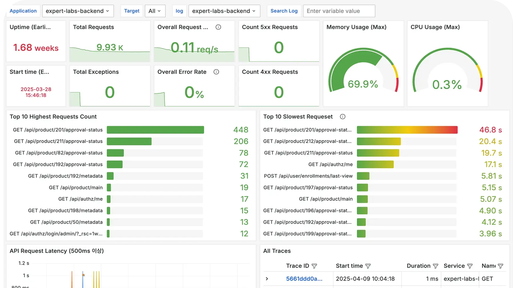
Task: Click the API Request Latency panel title
Action: click(57, 251)
